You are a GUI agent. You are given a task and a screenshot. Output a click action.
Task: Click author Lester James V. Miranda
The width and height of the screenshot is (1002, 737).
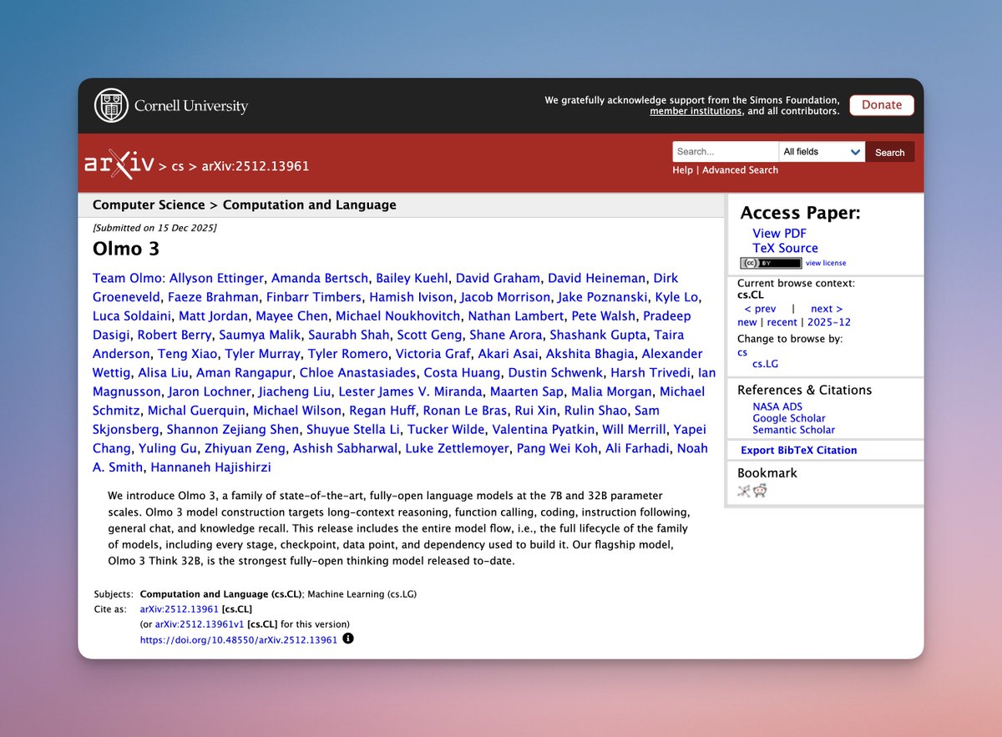[x=412, y=391]
